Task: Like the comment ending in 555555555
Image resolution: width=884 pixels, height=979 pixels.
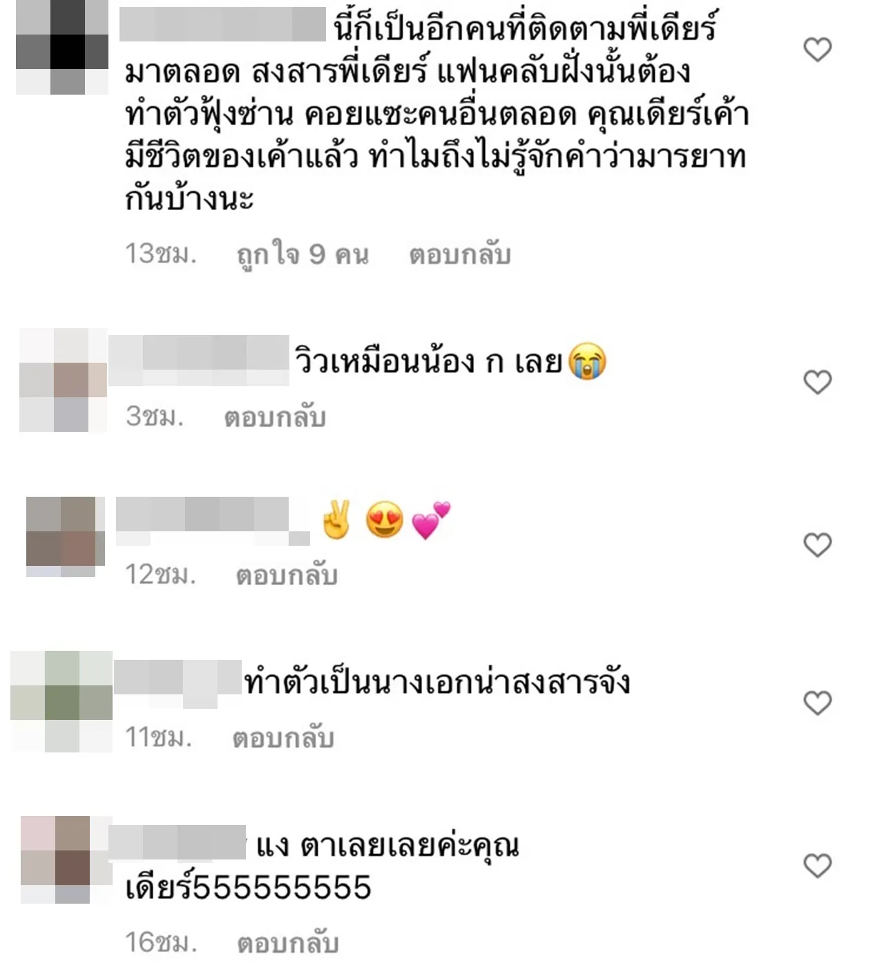Action: point(818,866)
